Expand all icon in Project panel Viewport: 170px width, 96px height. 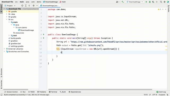[x=26, y=6]
